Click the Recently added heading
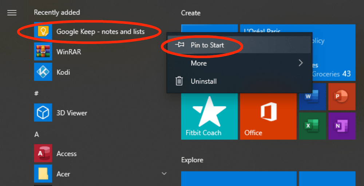Screen dimensions: 364x186 [x=57, y=12]
